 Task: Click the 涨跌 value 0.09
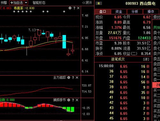coord(118,22)
